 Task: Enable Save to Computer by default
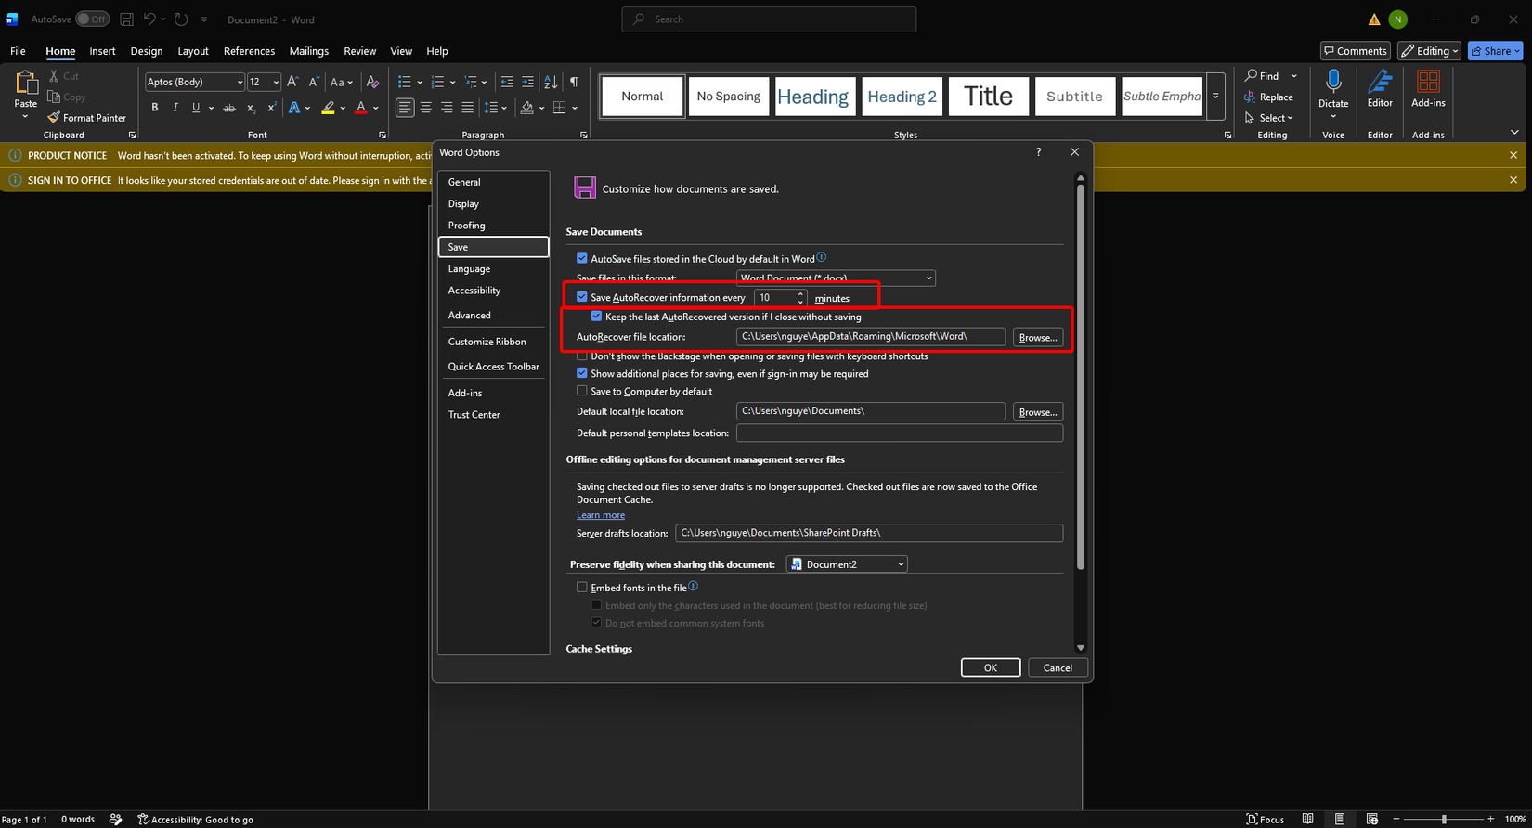pyautogui.click(x=582, y=391)
